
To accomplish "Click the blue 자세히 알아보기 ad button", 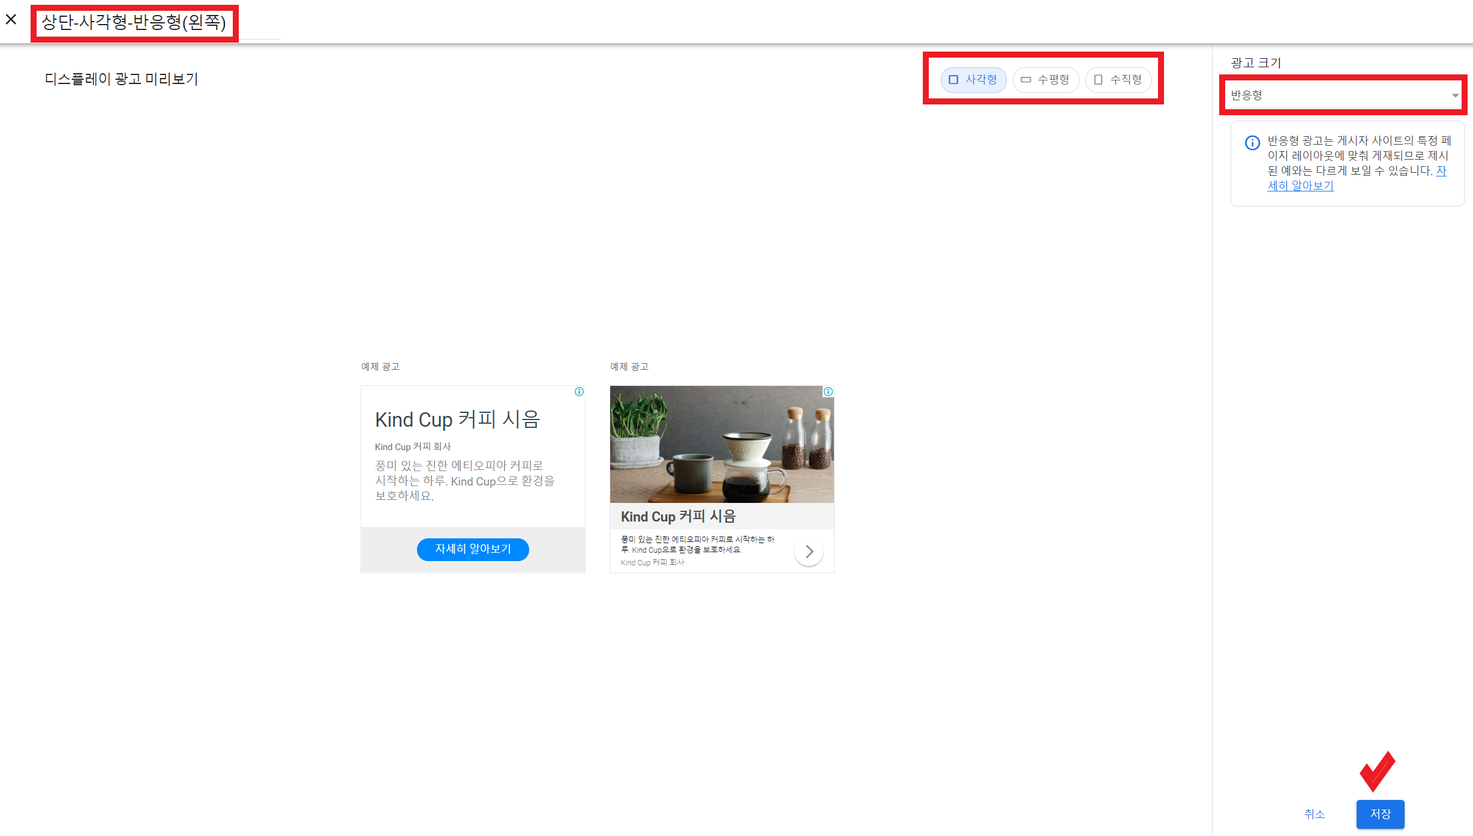I will 473,549.
